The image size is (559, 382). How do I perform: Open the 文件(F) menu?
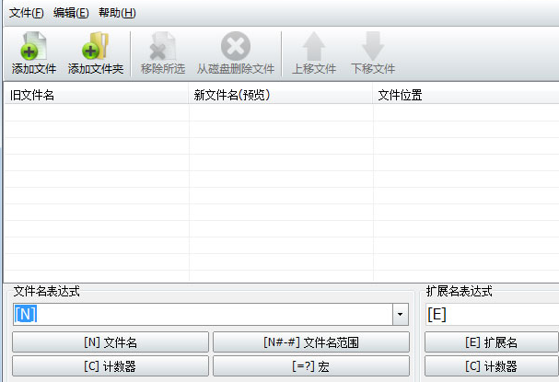pos(26,13)
